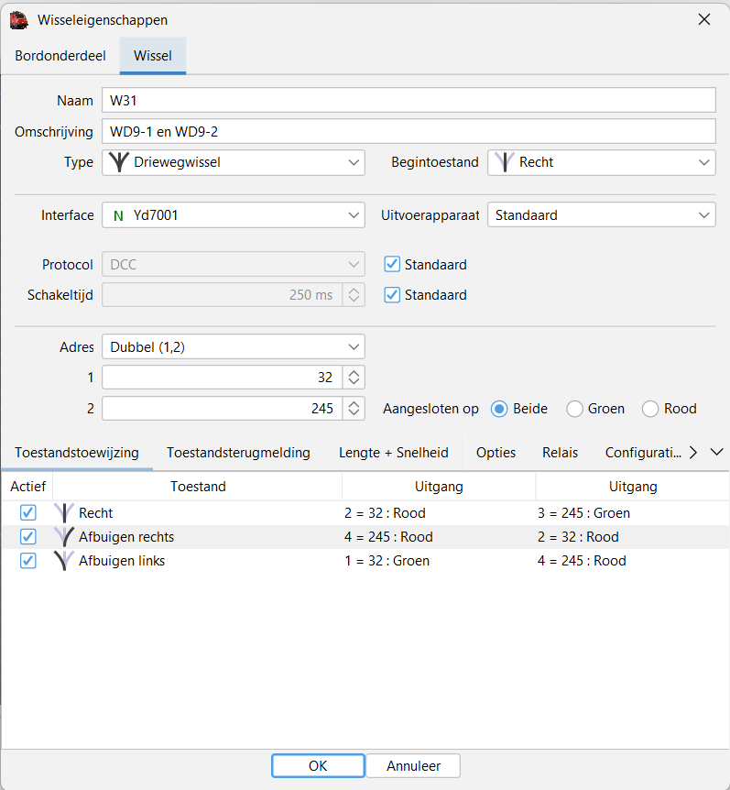Image resolution: width=730 pixels, height=790 pixels.
Task: Click the app icon in title bar
Action: tap(18, 19)
